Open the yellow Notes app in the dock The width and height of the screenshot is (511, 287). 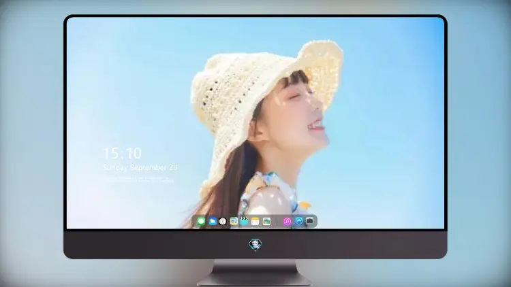[255, 222]
